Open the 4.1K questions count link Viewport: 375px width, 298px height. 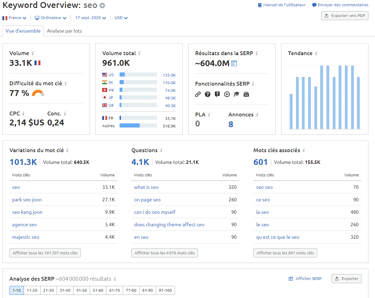[140, 162]
